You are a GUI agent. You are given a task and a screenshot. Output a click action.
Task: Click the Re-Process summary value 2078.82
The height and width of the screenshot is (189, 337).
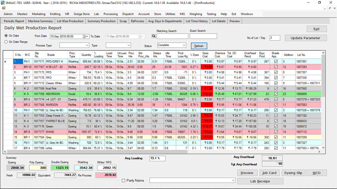(106, 175)
